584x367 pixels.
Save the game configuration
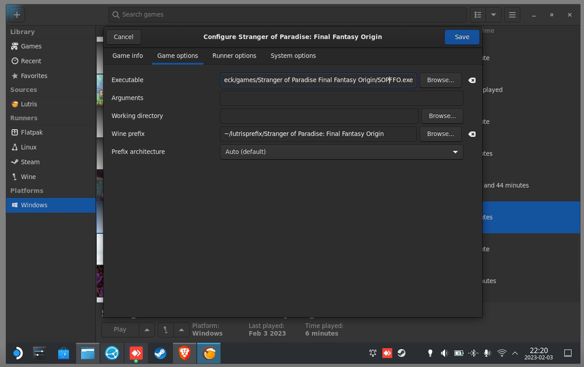(x=462, y=37)
